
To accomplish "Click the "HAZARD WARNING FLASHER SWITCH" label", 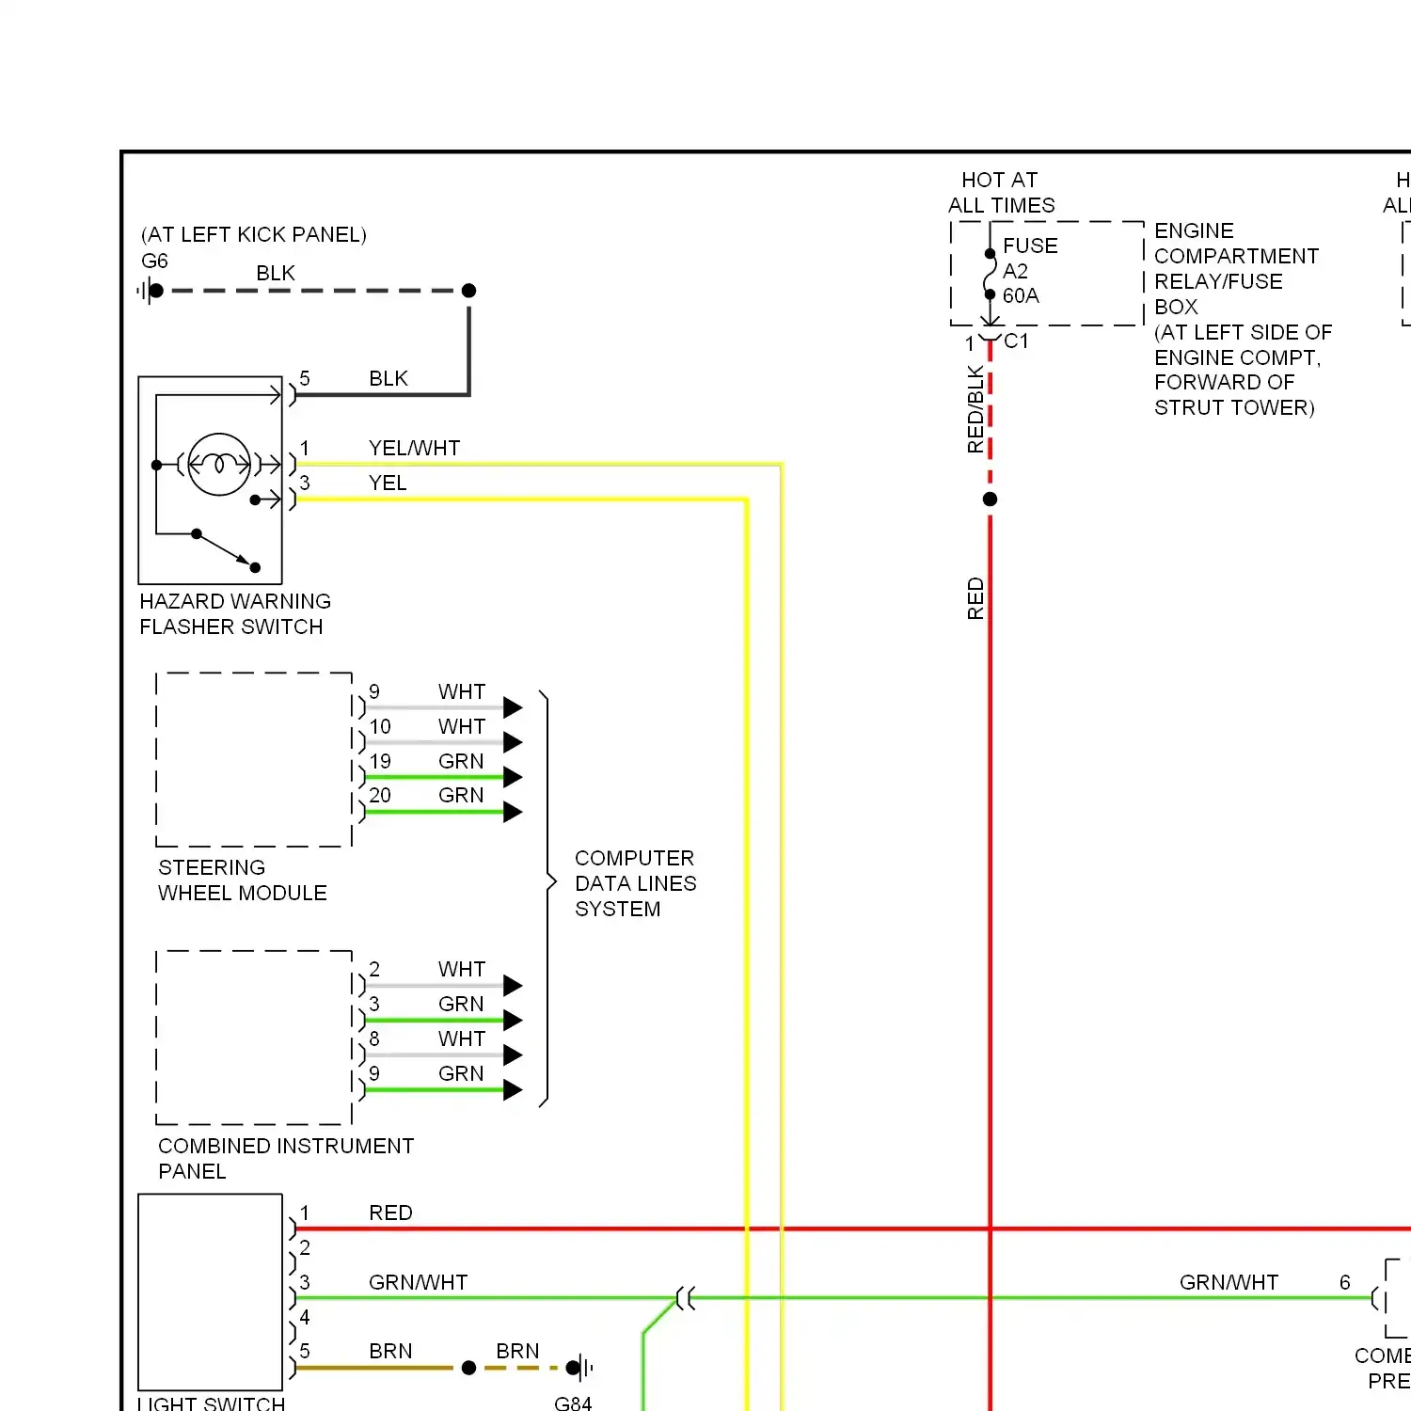I will [x=235, y=613].
